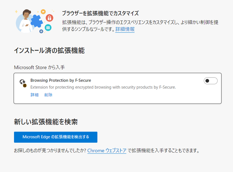
Task: Open the 詳細情報 learn more link
Action: [125, 29]
